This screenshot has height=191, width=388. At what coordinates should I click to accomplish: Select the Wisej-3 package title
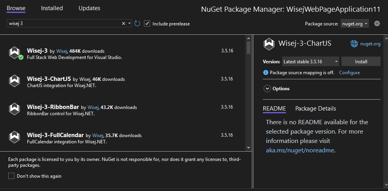tap(37, 51)
